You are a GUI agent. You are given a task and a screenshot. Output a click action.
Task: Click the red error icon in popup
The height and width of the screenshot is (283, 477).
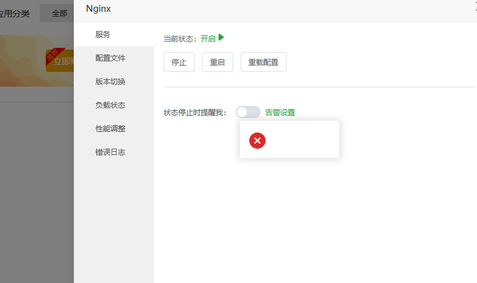(x=257, y=141)
